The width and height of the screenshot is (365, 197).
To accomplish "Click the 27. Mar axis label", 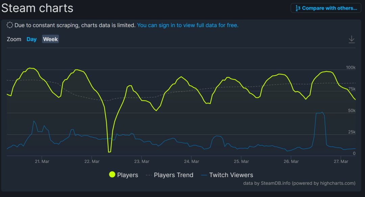I will click(341, 162).
